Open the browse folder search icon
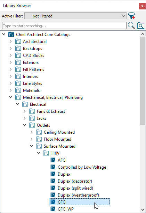The width and height of the screenshot is (146, 213). (141, 25)
